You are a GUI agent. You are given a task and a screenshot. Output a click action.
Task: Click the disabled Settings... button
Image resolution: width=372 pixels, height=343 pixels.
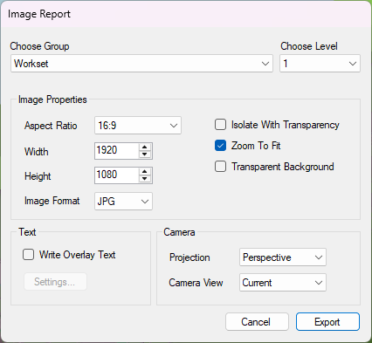(x=55, y=282)
